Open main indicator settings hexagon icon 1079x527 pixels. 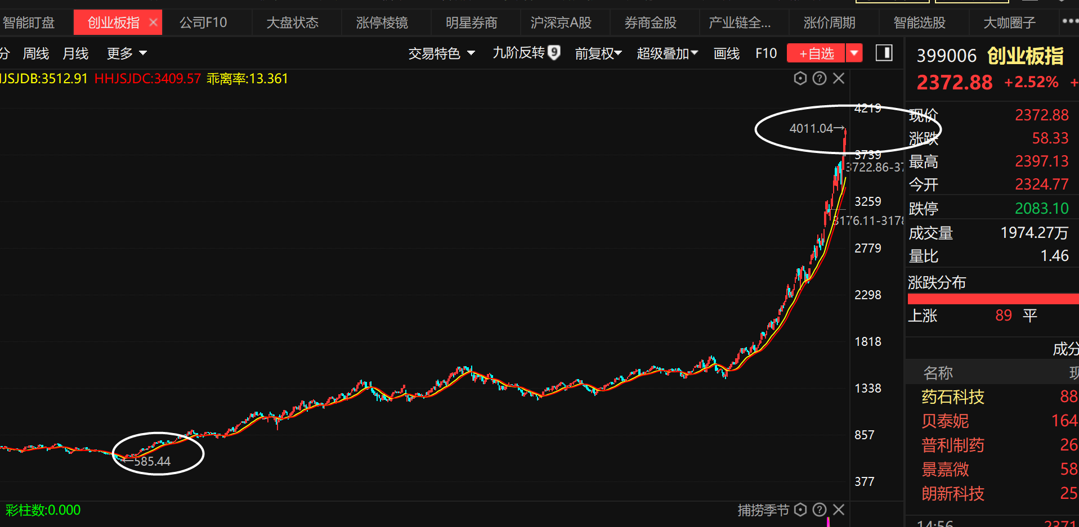800,78
